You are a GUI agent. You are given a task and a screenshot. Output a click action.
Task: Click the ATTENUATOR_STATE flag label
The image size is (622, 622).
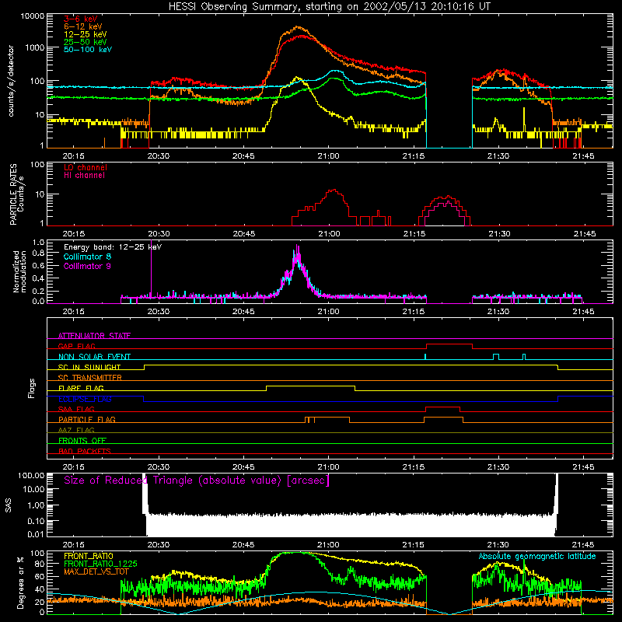94,336
